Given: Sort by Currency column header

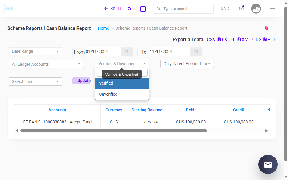Looking at the screenshot, I should 114,110.
